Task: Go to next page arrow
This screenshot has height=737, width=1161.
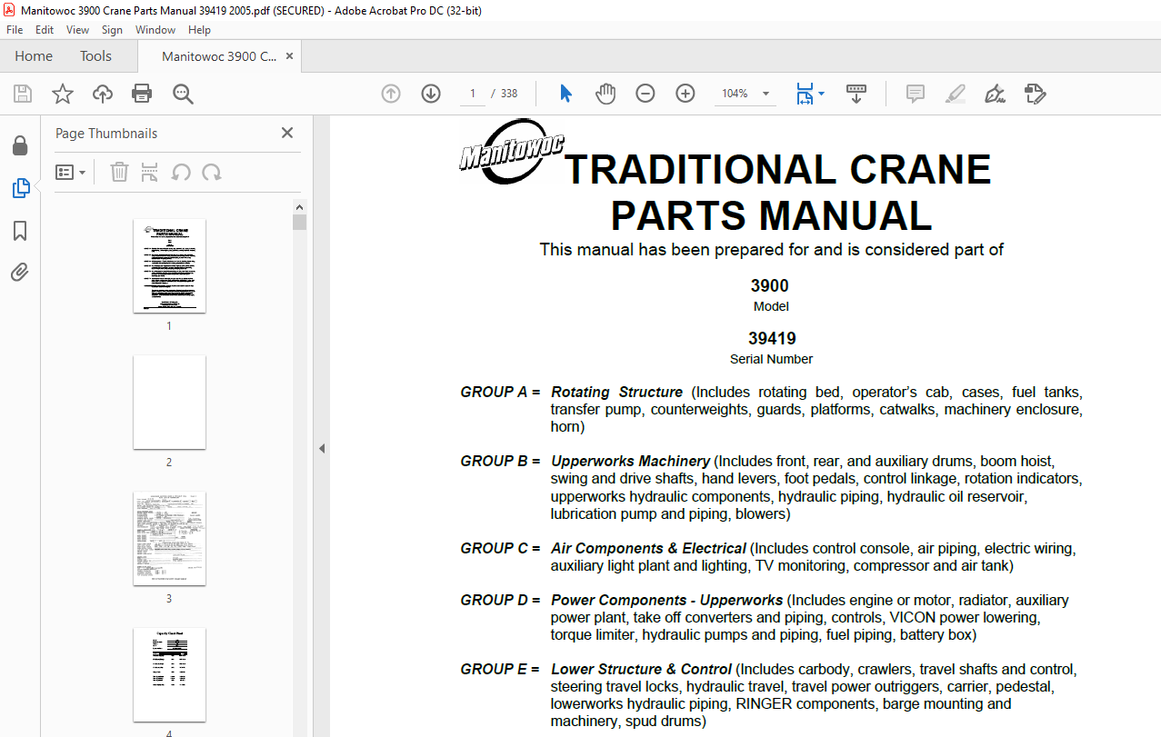Action: (431, 94)
